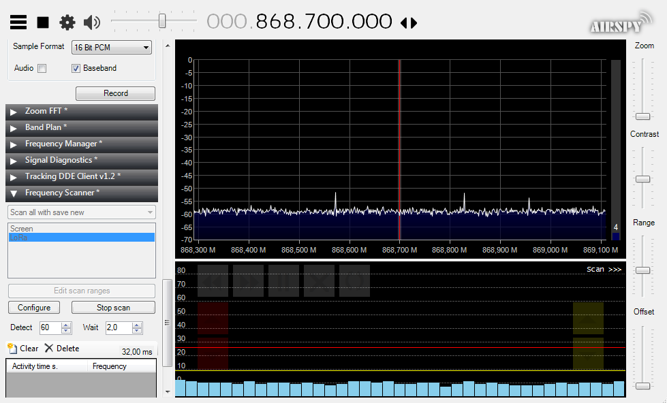Expand the Band Plan panel
The image size is (667, 403).
click(82, 127)
